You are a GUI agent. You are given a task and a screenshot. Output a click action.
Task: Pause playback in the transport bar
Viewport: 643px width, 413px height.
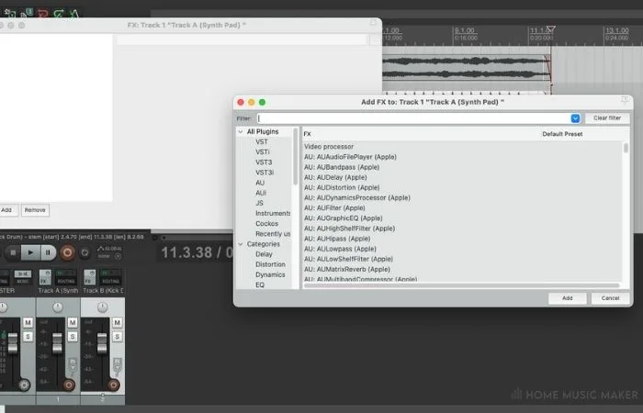48,252
